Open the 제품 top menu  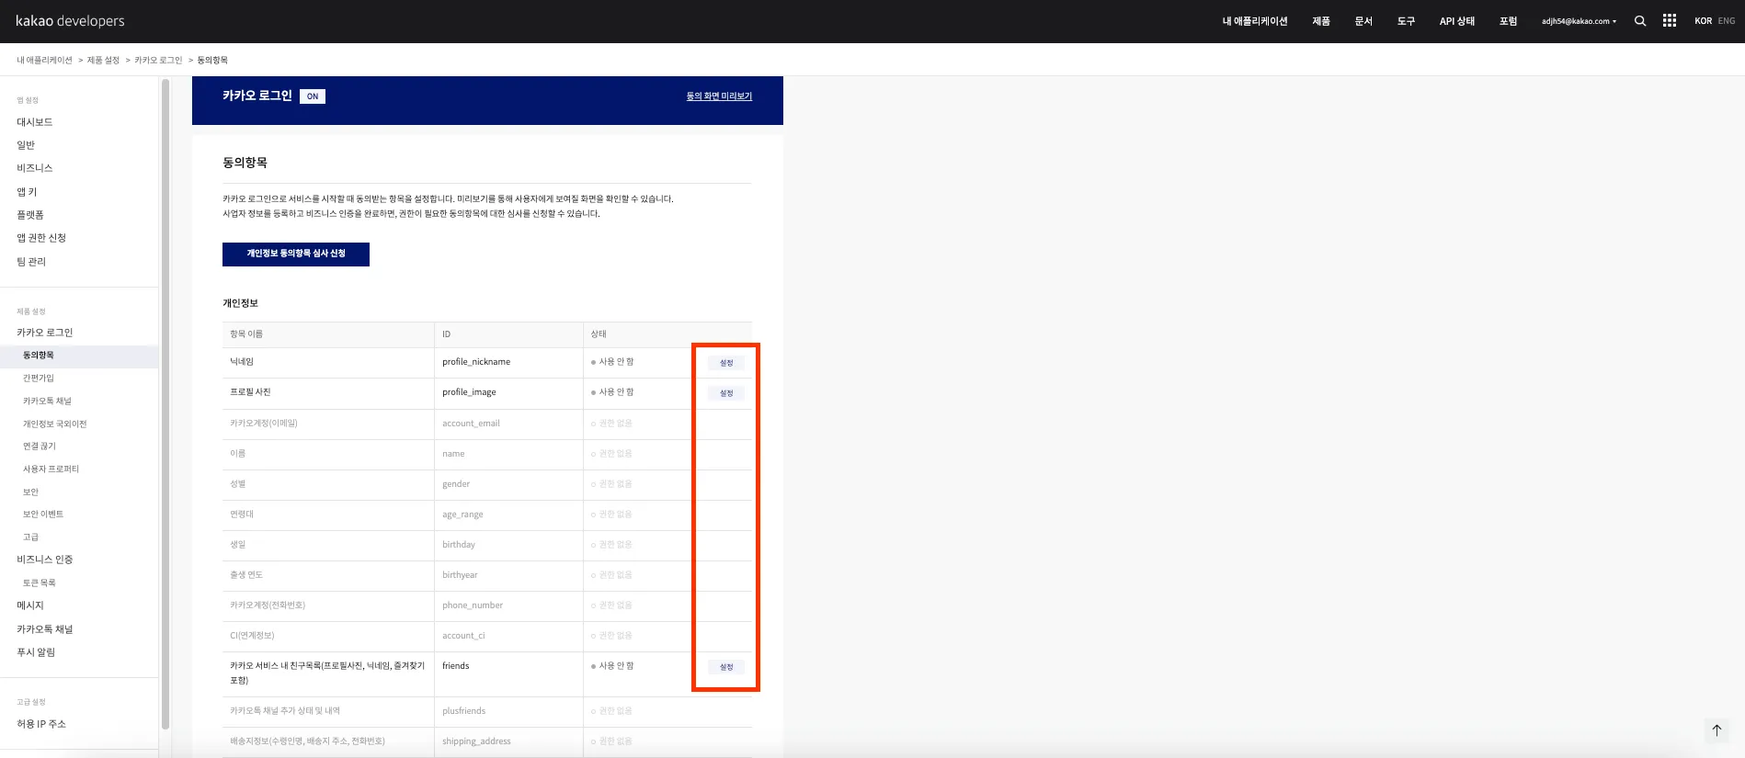coord(1321,21)
